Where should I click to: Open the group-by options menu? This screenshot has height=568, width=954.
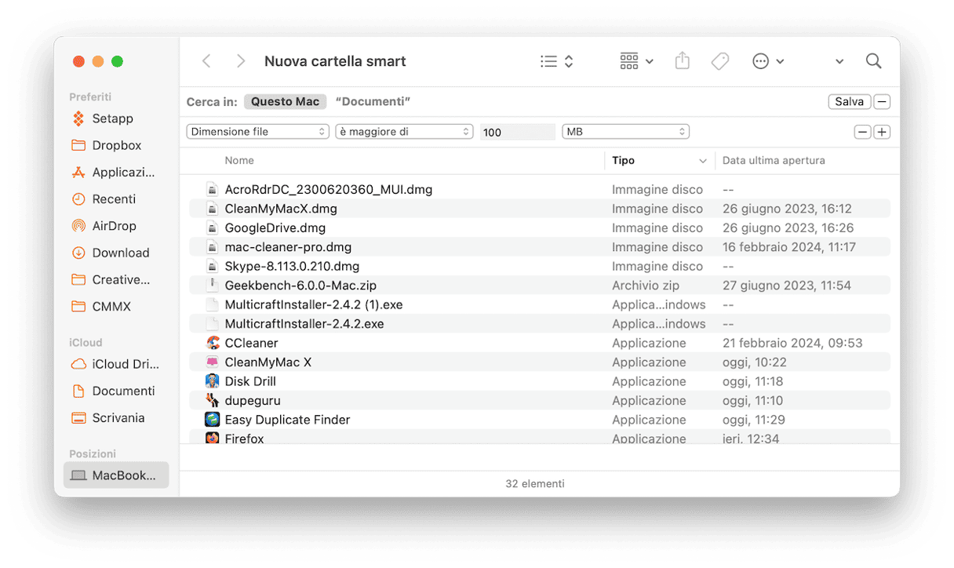coord(636,61)
